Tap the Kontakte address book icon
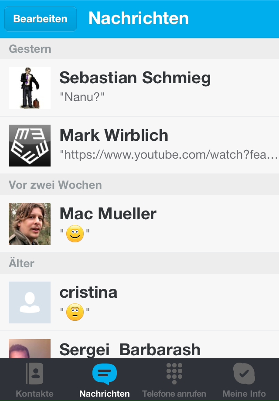Screen dimensions: 279x401 pyautogui.click(x=35, y=374)
